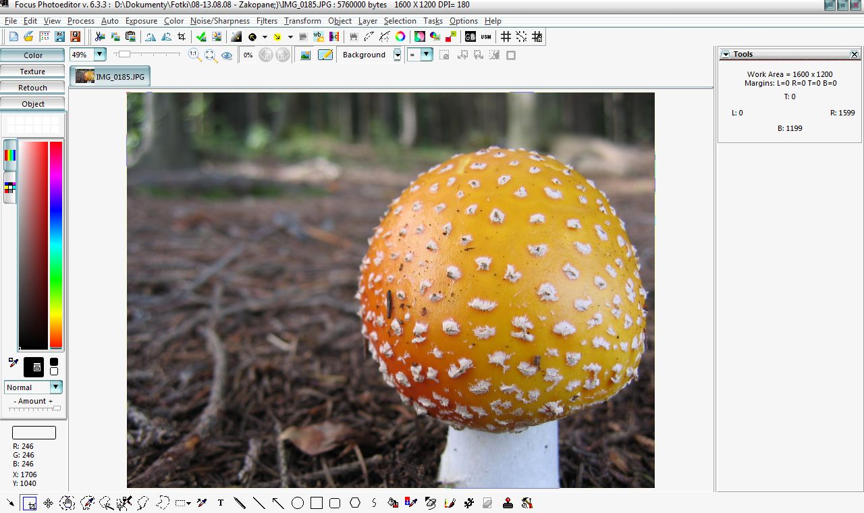Collapse the Tools panel triangle
The image size is (864, 513).
click(x=725, y=55)
